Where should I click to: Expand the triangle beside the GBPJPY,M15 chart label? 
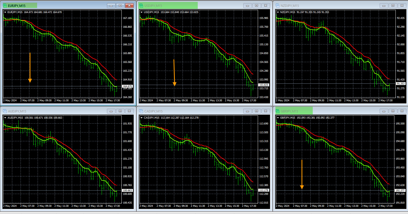[x=278, y=118]
